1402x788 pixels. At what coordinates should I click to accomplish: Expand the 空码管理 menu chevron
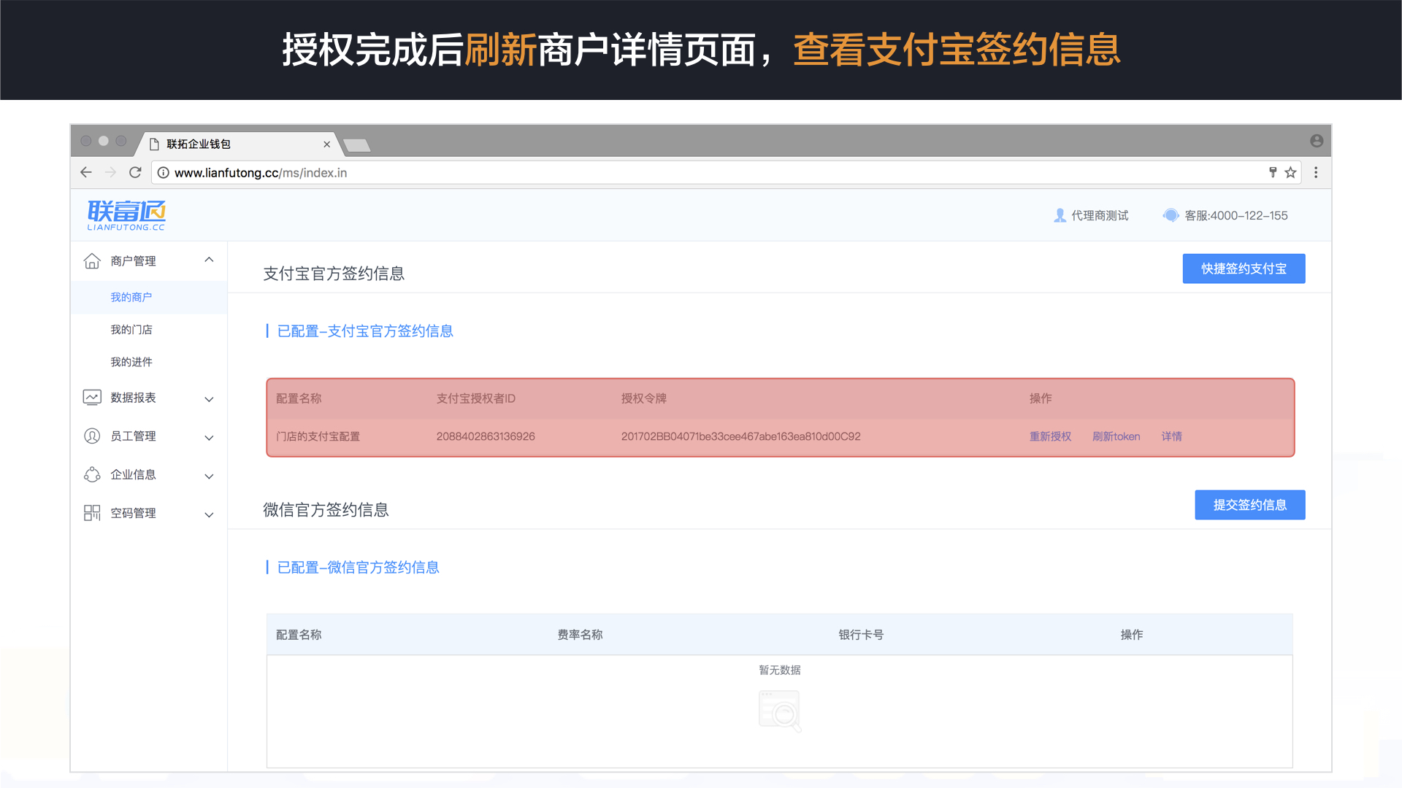point(209,515)
